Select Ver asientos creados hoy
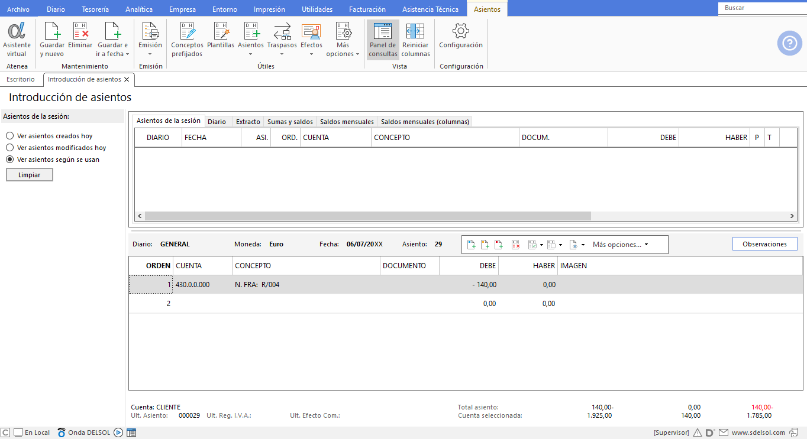This screenshot has width=807, height=439. point(49,136)
